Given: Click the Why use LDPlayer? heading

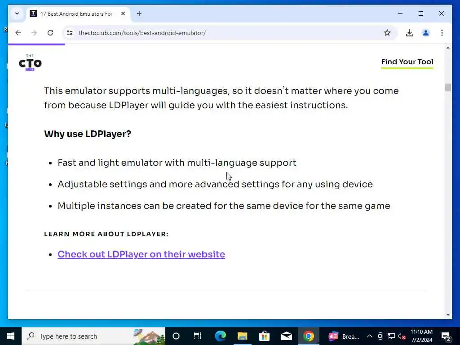Looking at the screenshot, I should click(x=88, y=134).
